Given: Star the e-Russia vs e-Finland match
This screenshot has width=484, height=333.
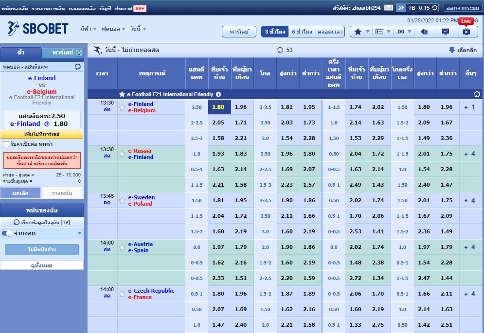Looking at the screenshot, I should point(122,154).
